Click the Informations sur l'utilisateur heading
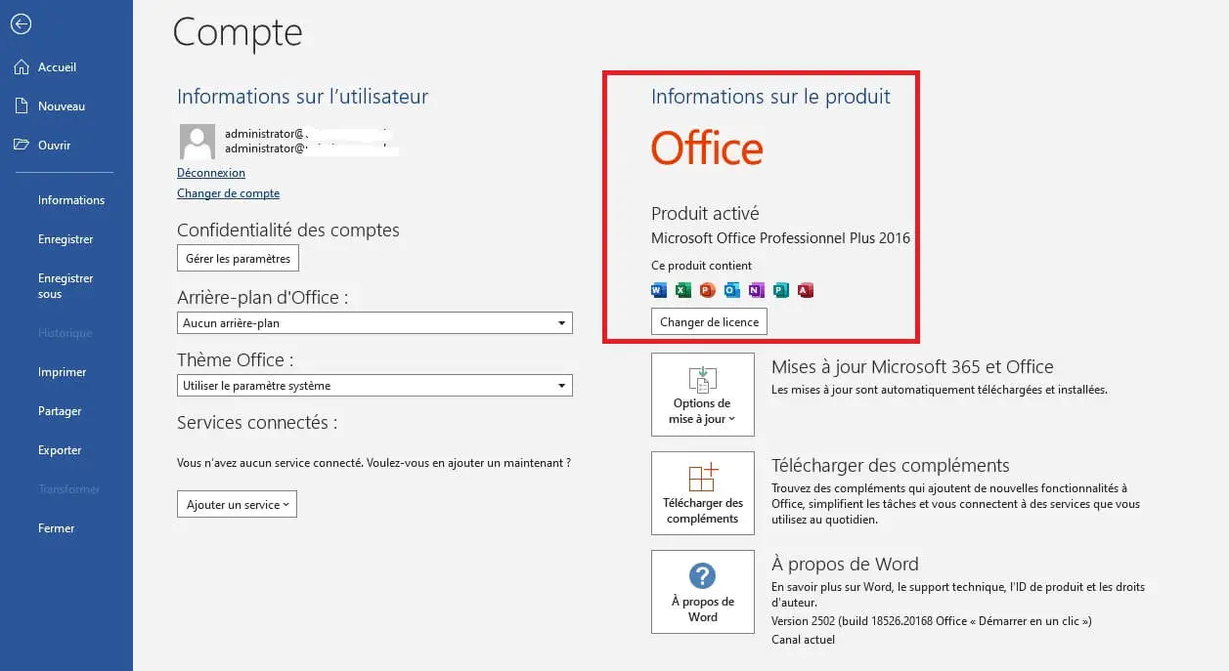This screenshot has height=671, width=1229. point(302,97)
